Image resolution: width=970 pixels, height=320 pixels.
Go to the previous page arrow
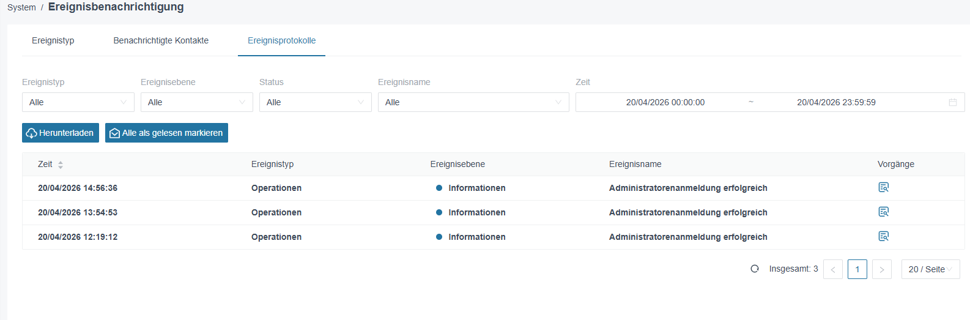(833, 269)
